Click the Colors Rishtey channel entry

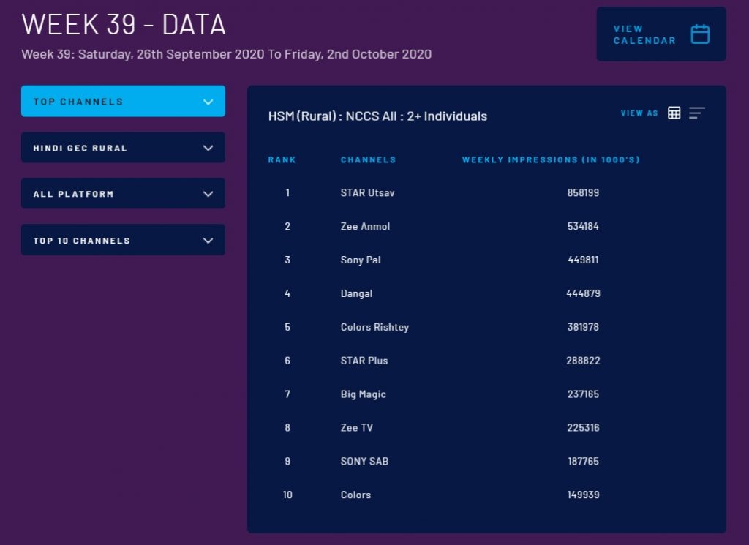tap(374, 327)
